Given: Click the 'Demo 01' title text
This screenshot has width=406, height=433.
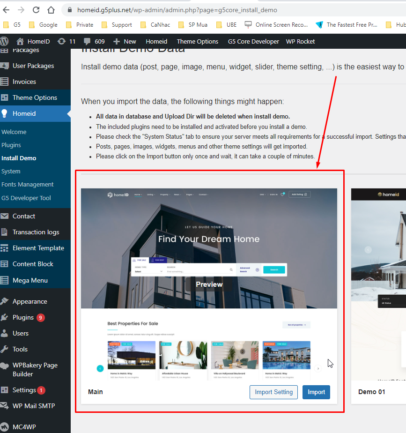Looking at the screenshot, I should [371, 392].
